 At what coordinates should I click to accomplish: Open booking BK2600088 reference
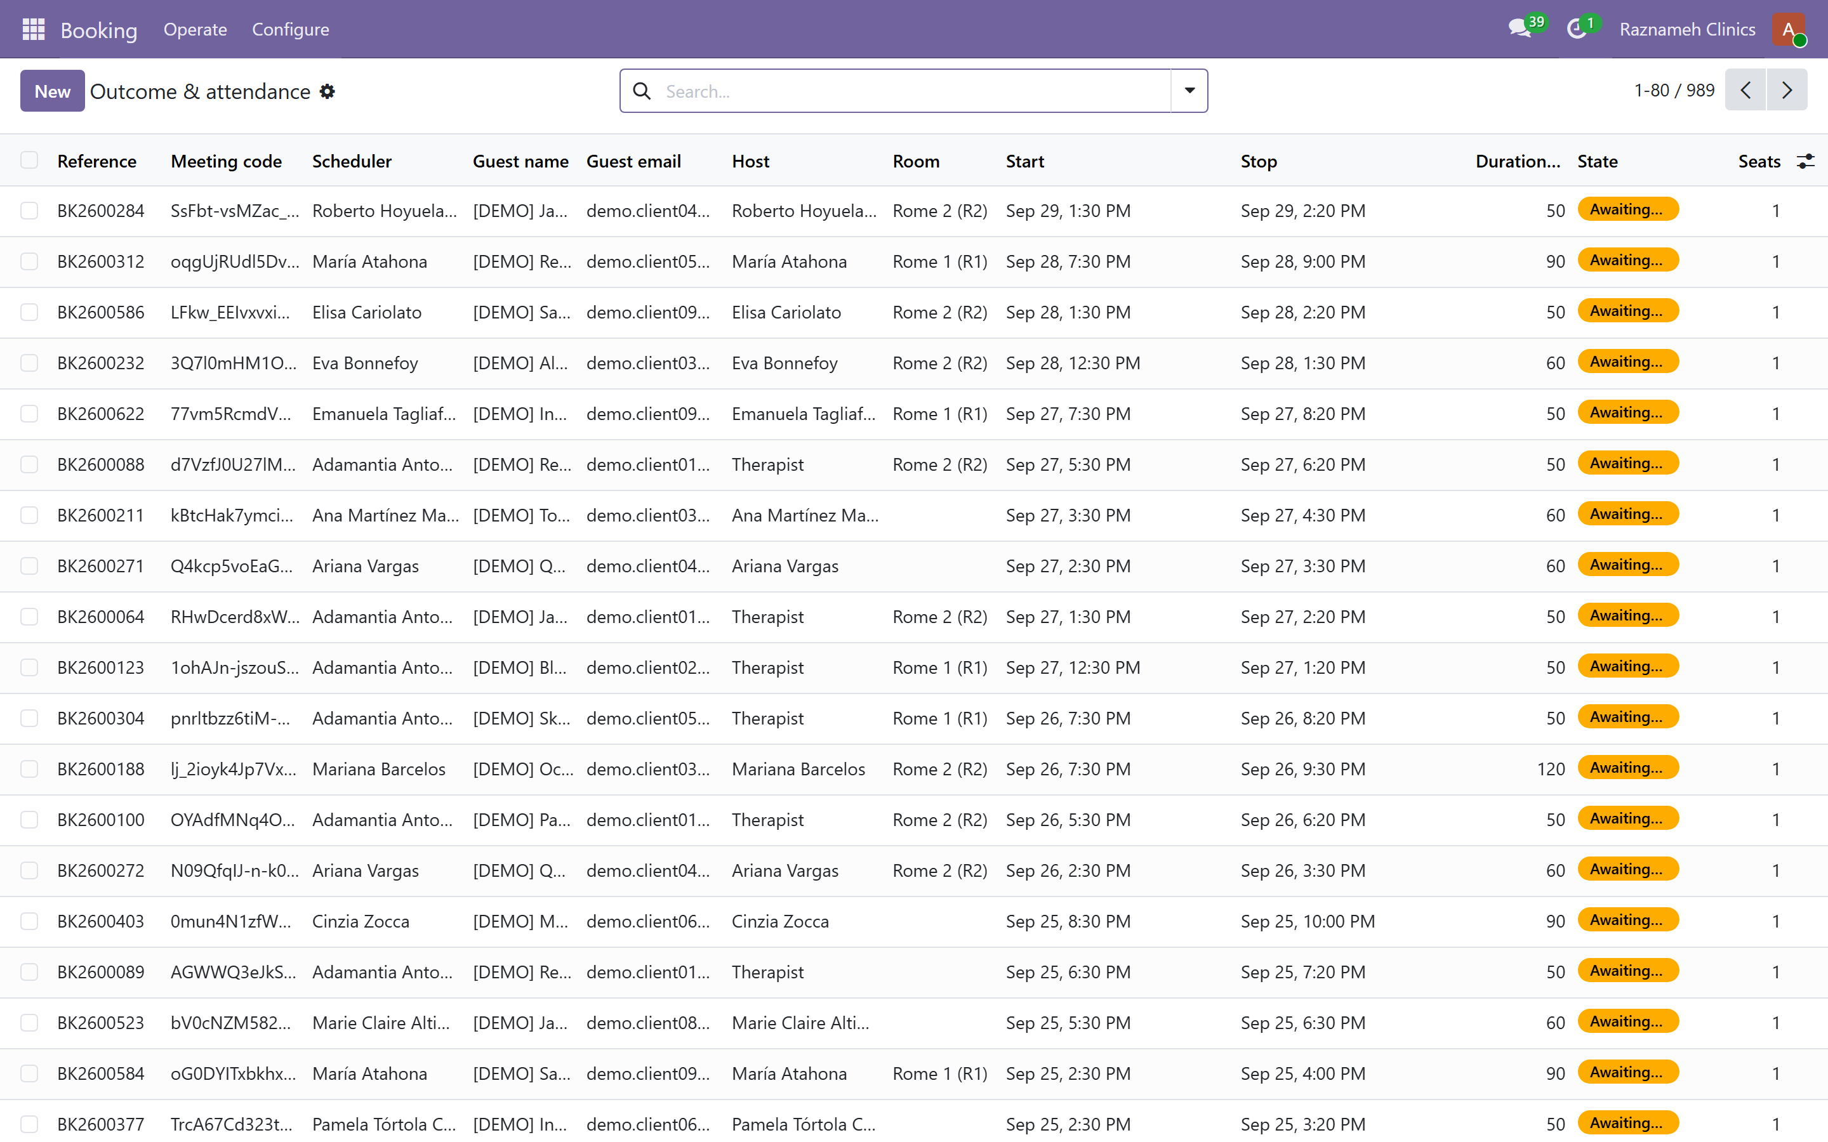(100, 464)
